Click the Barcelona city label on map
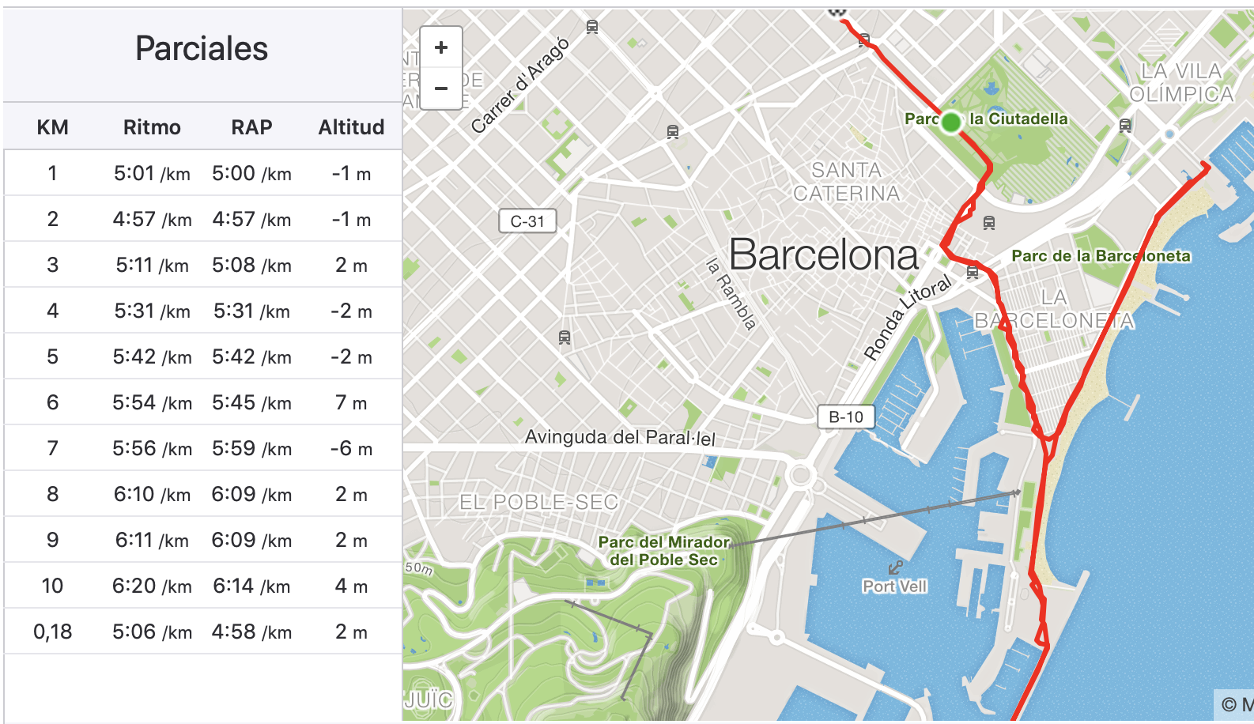The height and width of the screenshot is (724, 1254). click(823, 255)
